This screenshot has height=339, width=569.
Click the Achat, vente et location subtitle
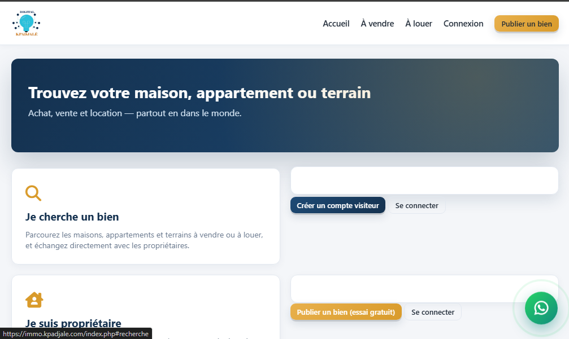click(x=134, y=113)
